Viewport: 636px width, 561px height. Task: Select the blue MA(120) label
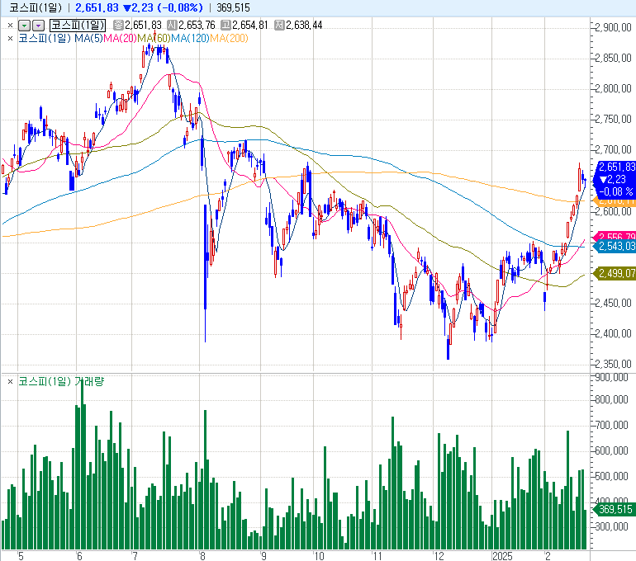click(190, 39)
